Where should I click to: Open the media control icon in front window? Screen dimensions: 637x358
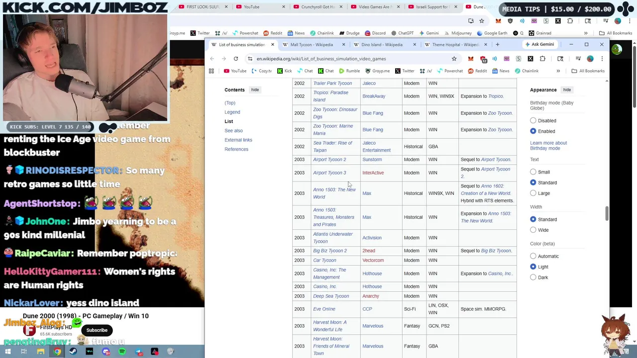coord(578,59)
